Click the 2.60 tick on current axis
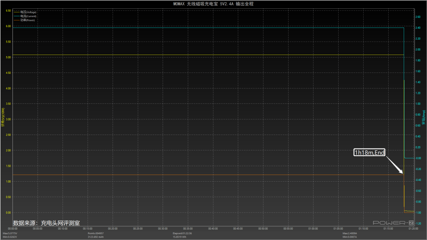 coord(418,17)
